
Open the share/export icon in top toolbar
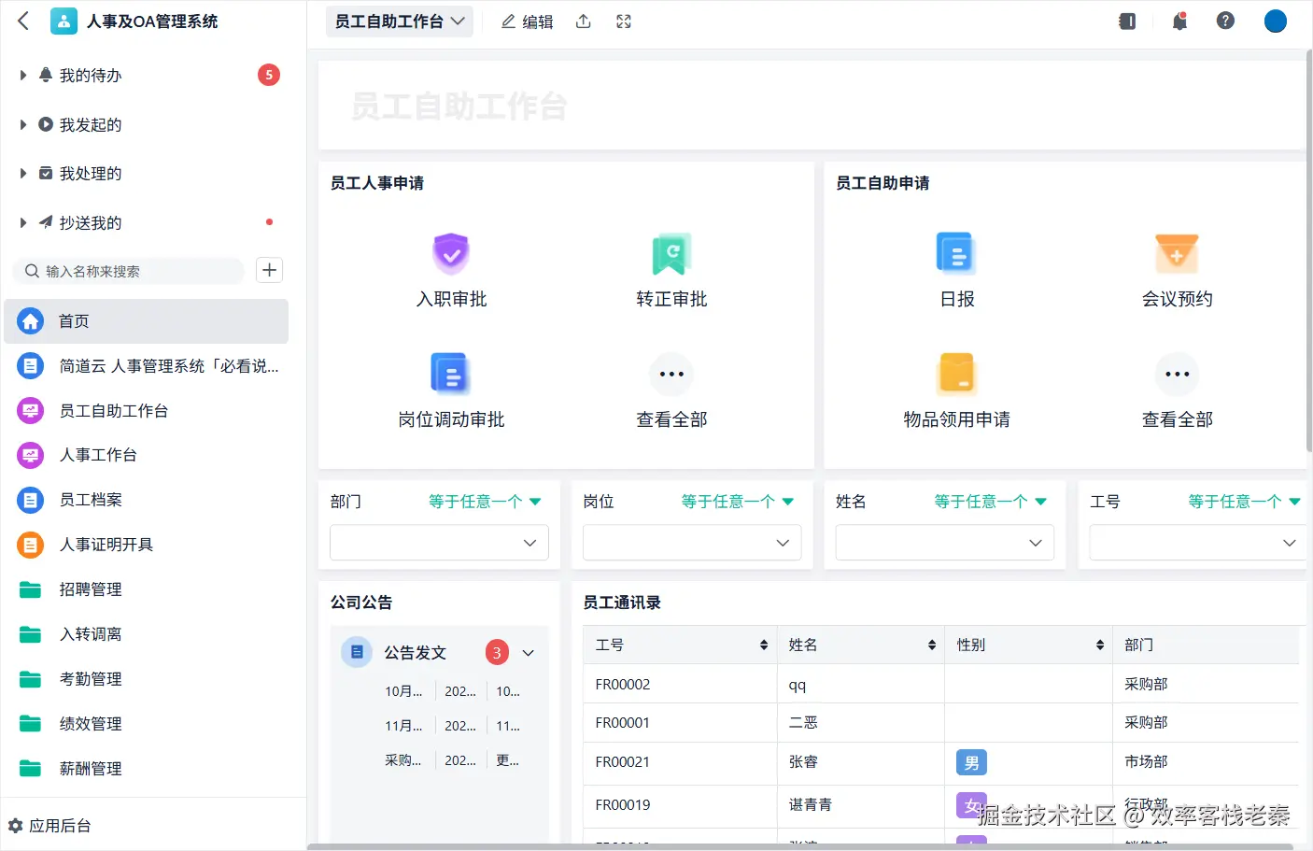pos(584,21)
